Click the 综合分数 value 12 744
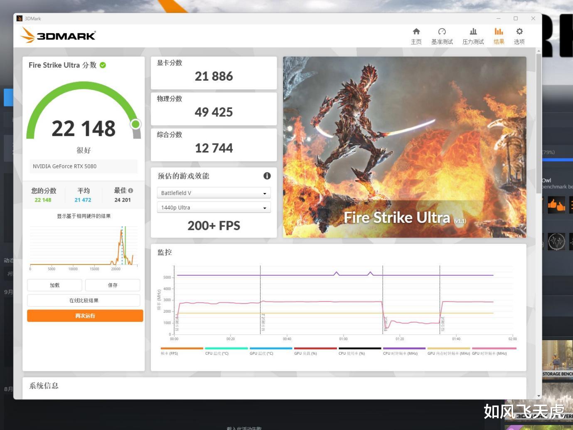The width and height of the screenshot is (573, 430). [x=214, y=148]
